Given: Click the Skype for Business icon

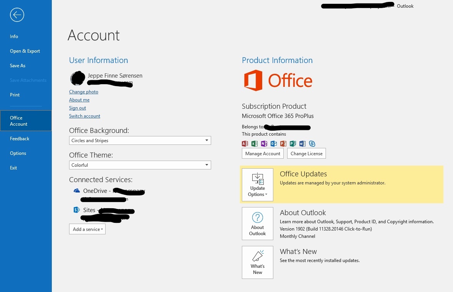Looking at the screenshot, I should [x=312, y=144].
